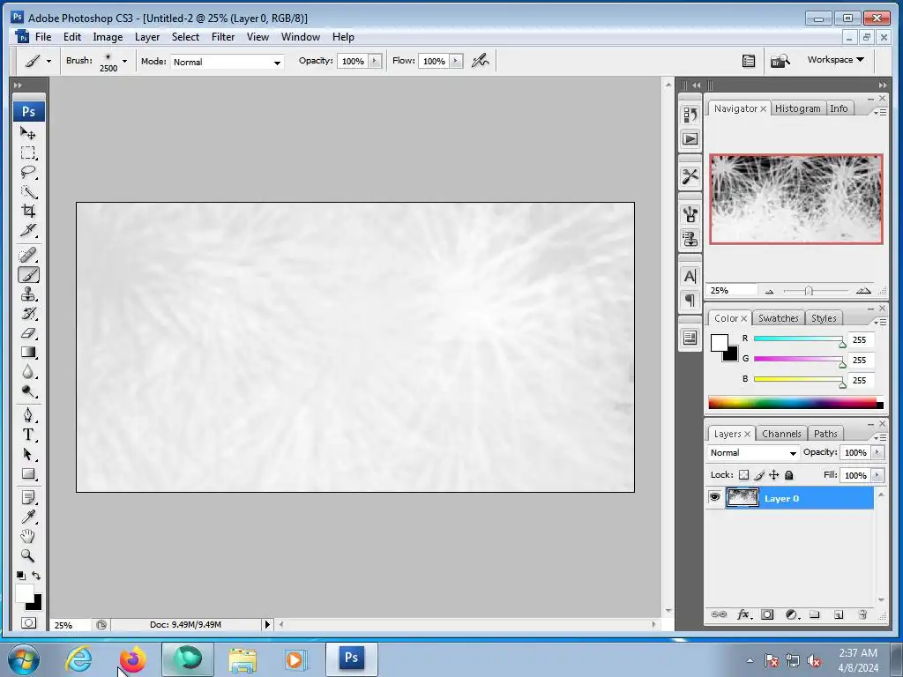Create a new layer group

815,614
